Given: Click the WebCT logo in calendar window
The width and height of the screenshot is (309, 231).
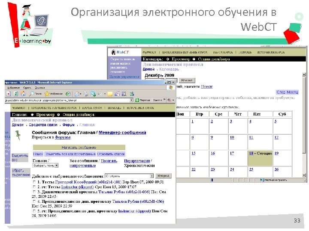Looking at the screenshot, I should tap(120, 52).
